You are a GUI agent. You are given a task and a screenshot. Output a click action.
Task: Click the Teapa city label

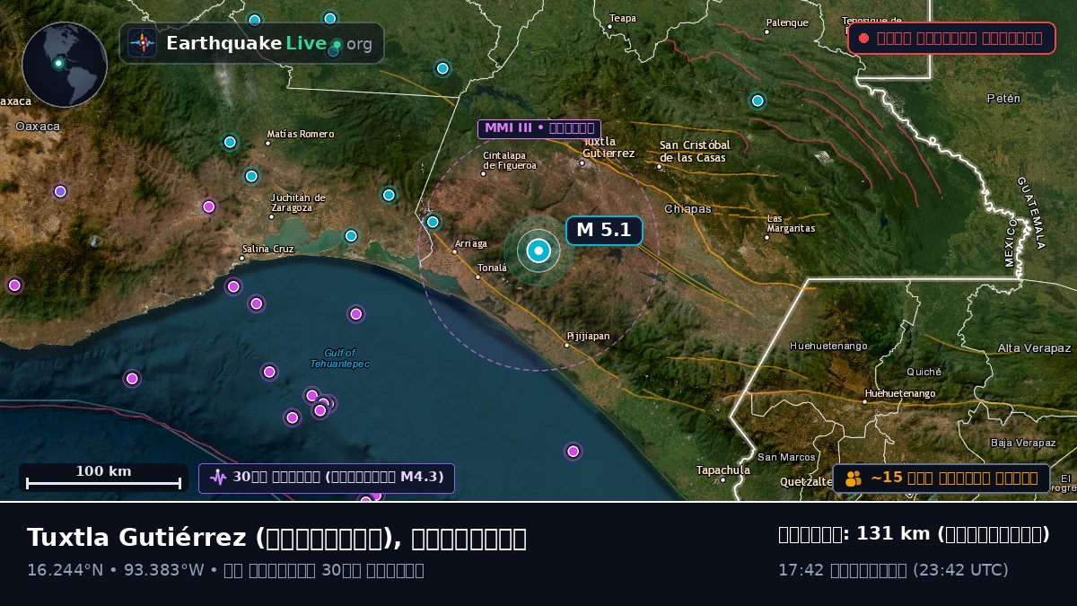pyautogui.click(x=622, y=18)
